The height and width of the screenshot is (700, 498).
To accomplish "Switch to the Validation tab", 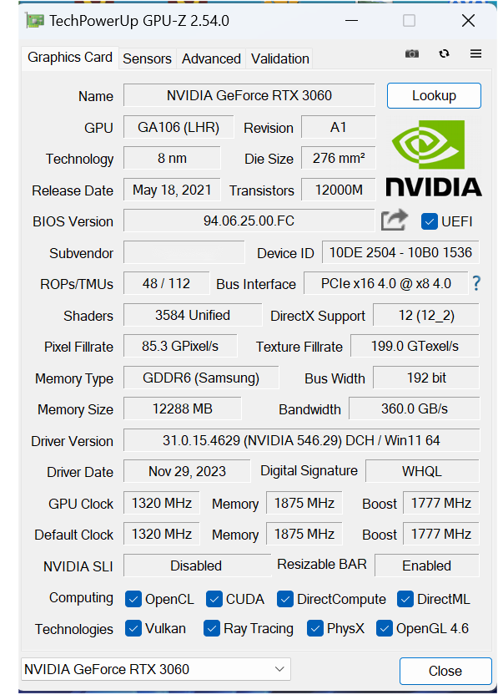I will tap(279, 58).
